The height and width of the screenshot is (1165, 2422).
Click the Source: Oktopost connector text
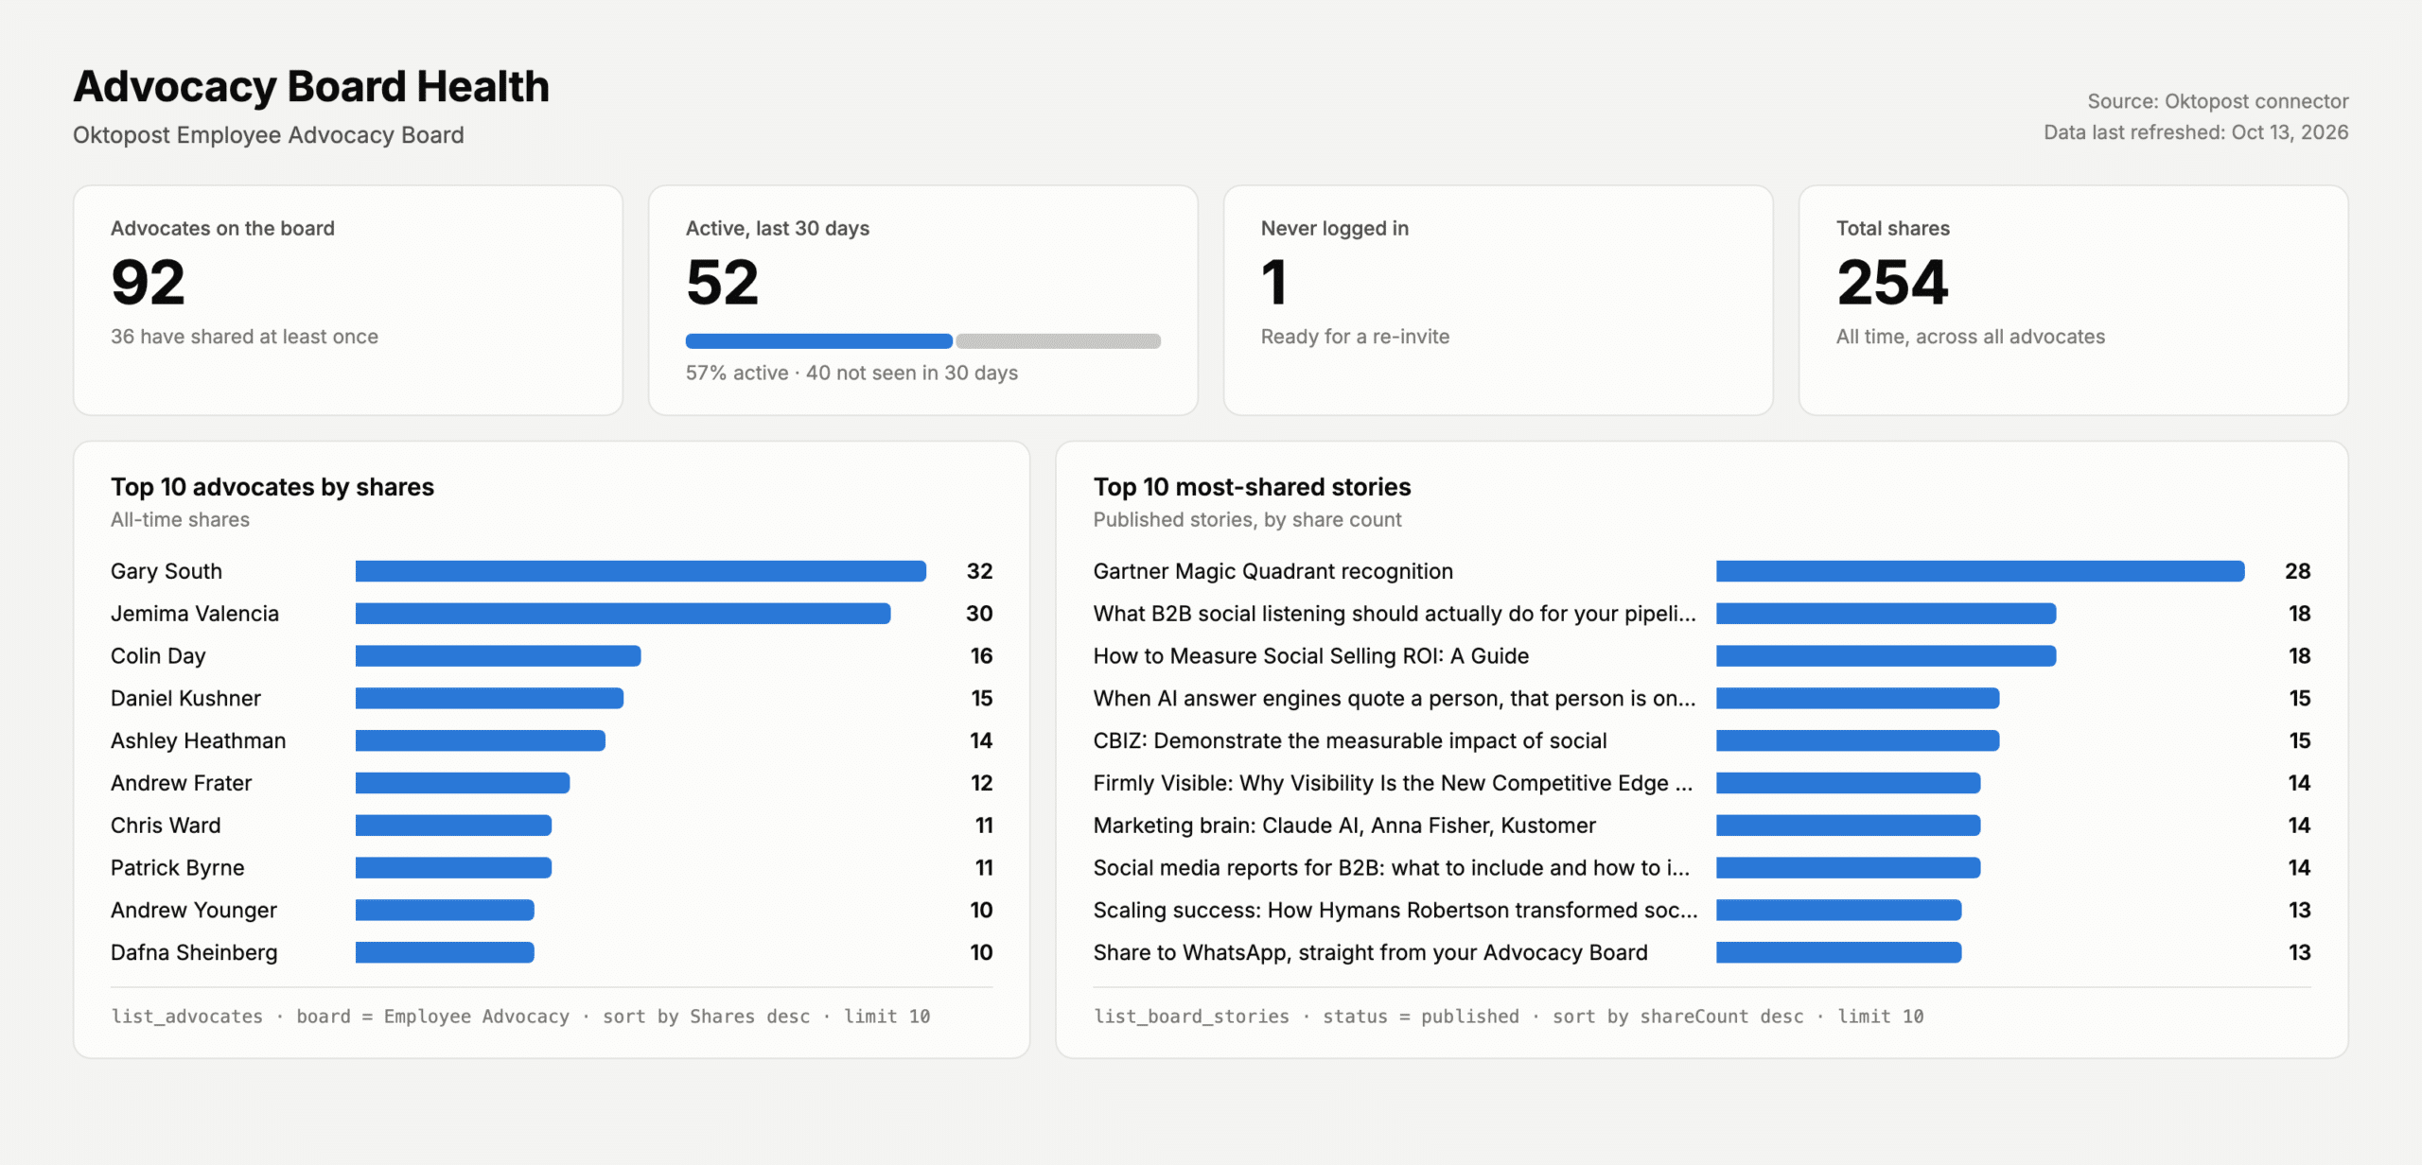(x=2218, y=101)
